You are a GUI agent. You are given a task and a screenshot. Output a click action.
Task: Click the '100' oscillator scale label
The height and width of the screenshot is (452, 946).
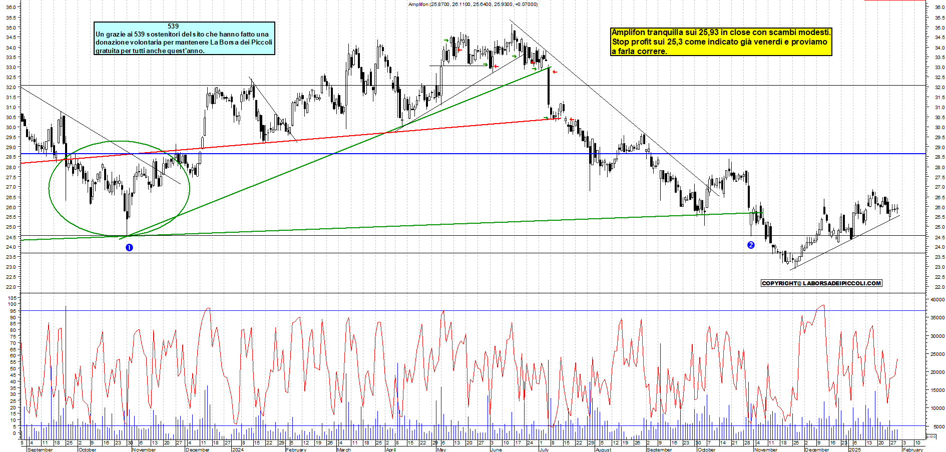coord(12,304)
